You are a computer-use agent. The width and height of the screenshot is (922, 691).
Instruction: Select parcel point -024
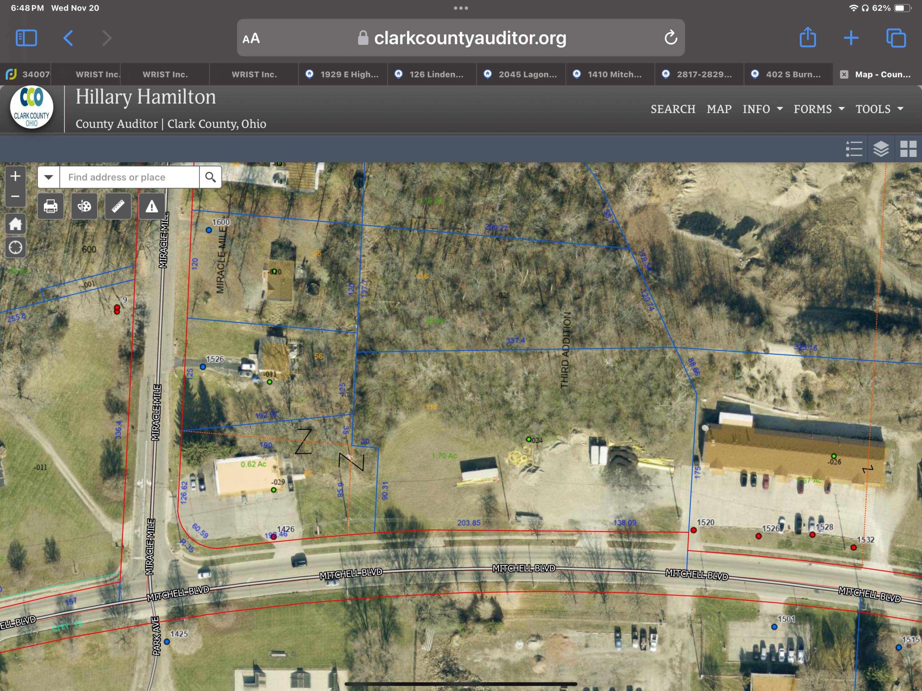pyautogui.click(x=529, y=439)
